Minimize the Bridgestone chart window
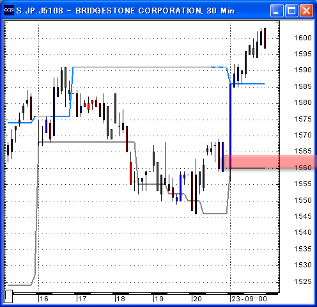Screen dimensions: 317x307 tap(277, 10)
